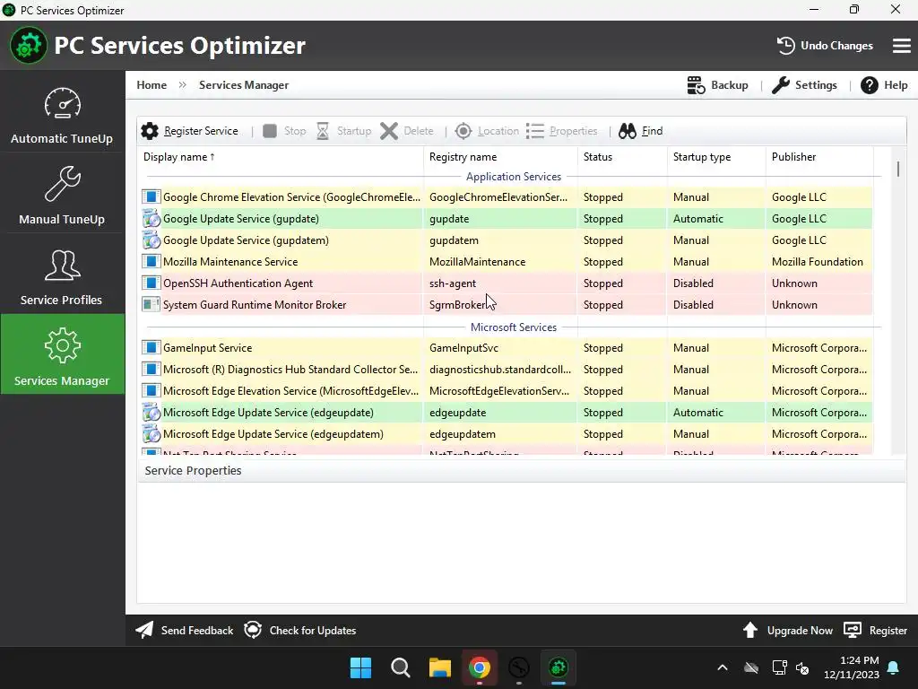Screen dimensions: 918x689
Task: Click Disabled startup type for ssh-agent
Action: point(716,283)
